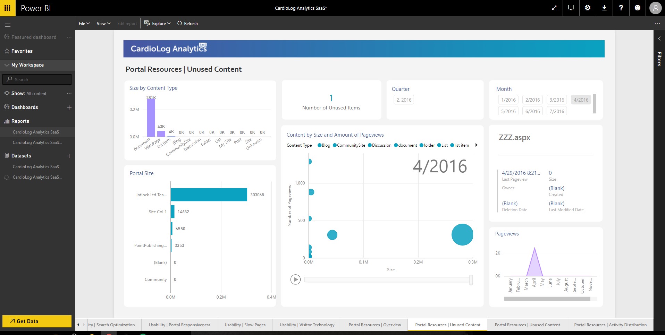Screen dimensions: 665x335
Task: Select the 5/2016 month slicer
Action: (508, 111)
